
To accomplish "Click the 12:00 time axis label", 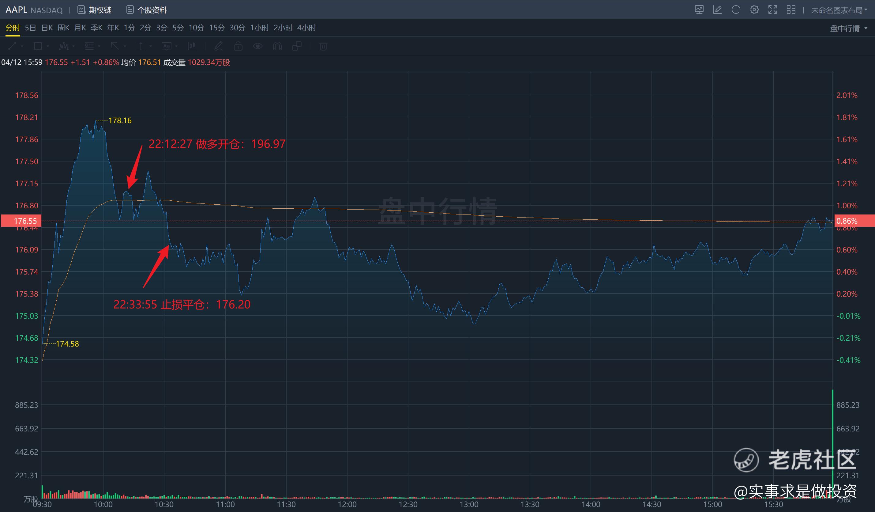I will click(347, 504).
